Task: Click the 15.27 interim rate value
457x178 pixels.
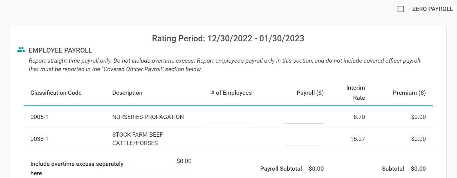Action: click(x=358, y=139)
